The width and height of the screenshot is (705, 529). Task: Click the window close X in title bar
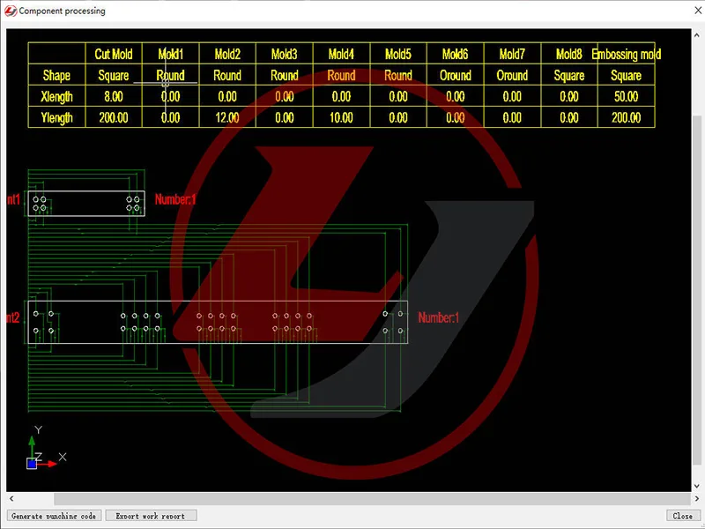685,11
